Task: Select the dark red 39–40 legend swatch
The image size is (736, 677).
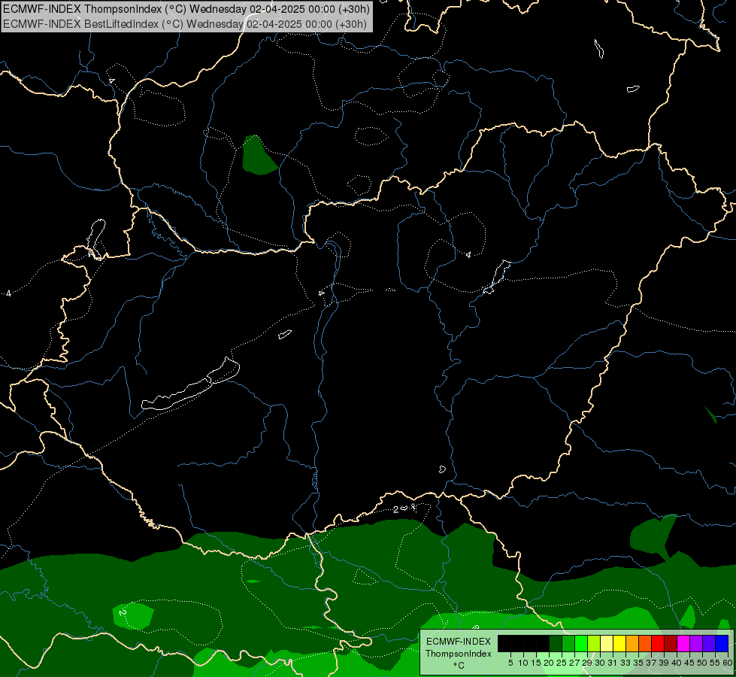Action: (x=671, y=643)
